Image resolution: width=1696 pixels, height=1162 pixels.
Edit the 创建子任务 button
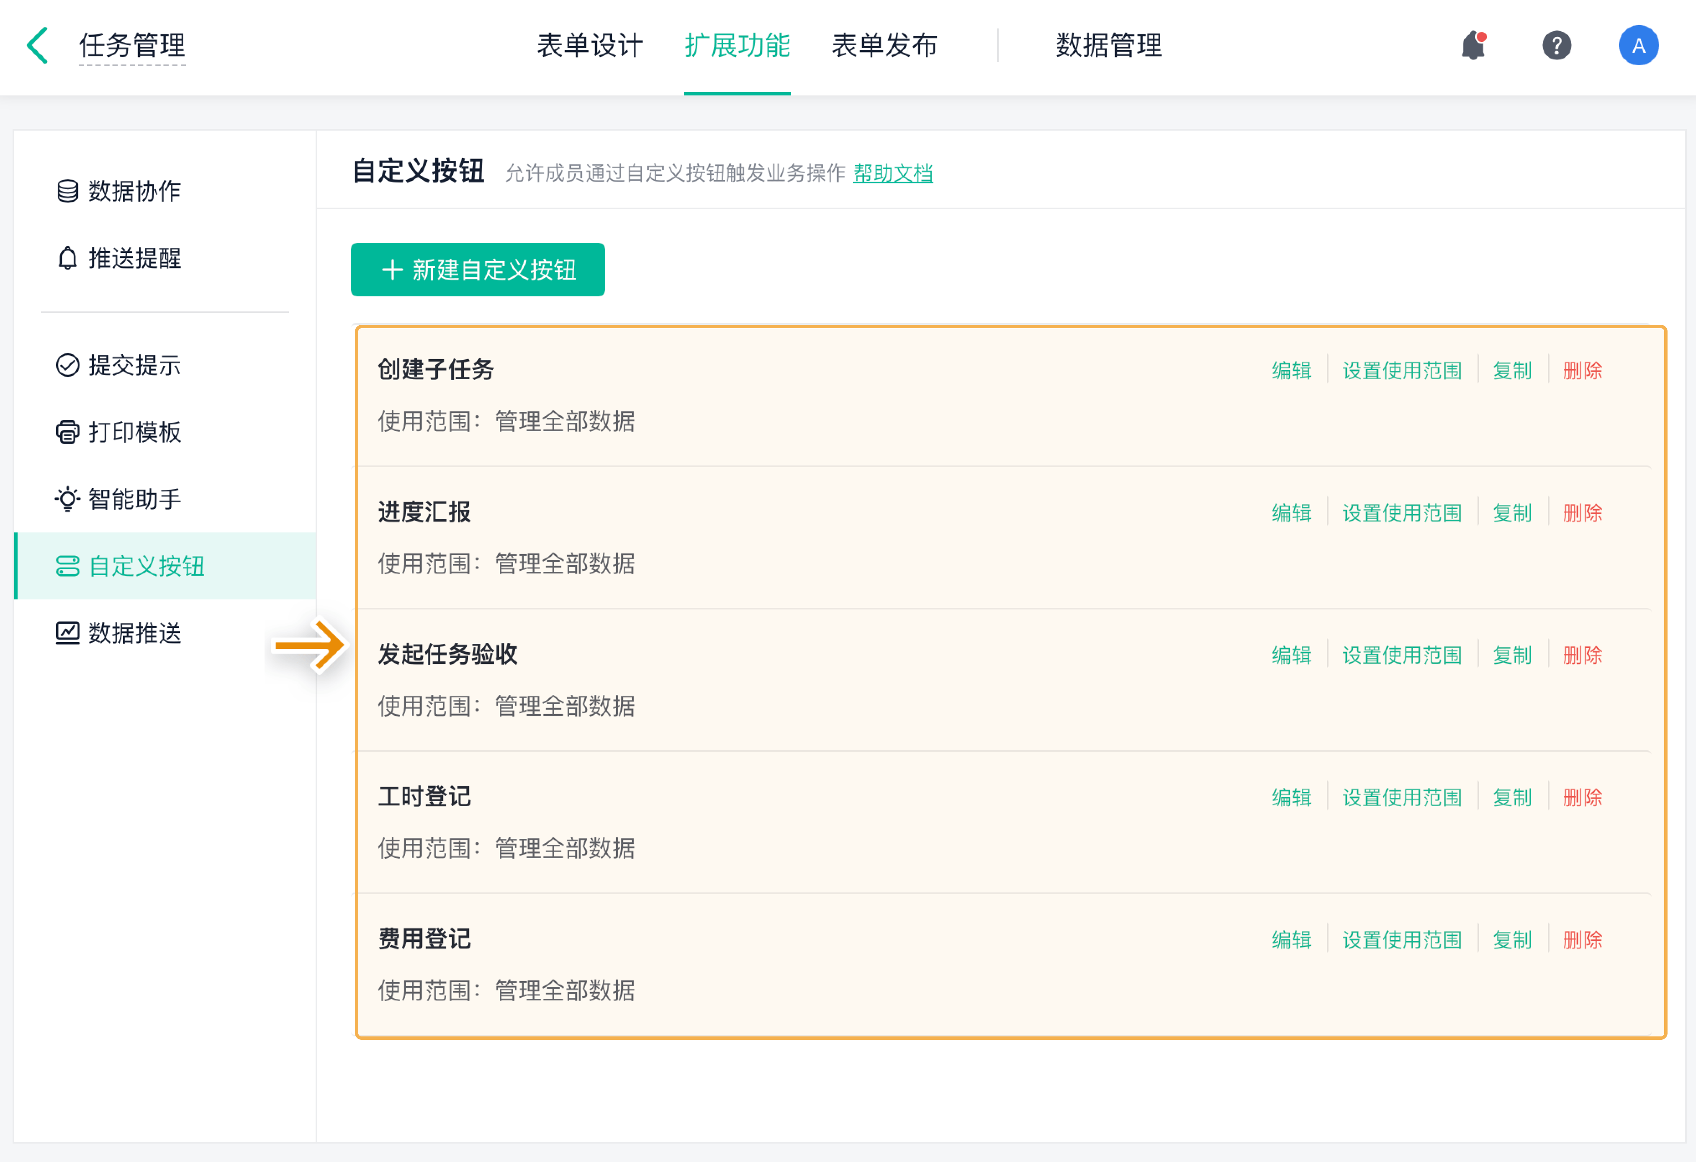(1291, 371)
